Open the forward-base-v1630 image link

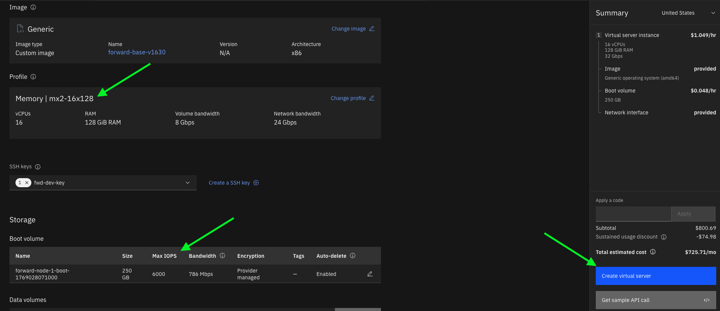tap(137, 52)
